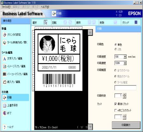Open print speed dropdown showing 106
Image resolution: width=143 pixels, height=132 pixels.
[x=125, y=57]
